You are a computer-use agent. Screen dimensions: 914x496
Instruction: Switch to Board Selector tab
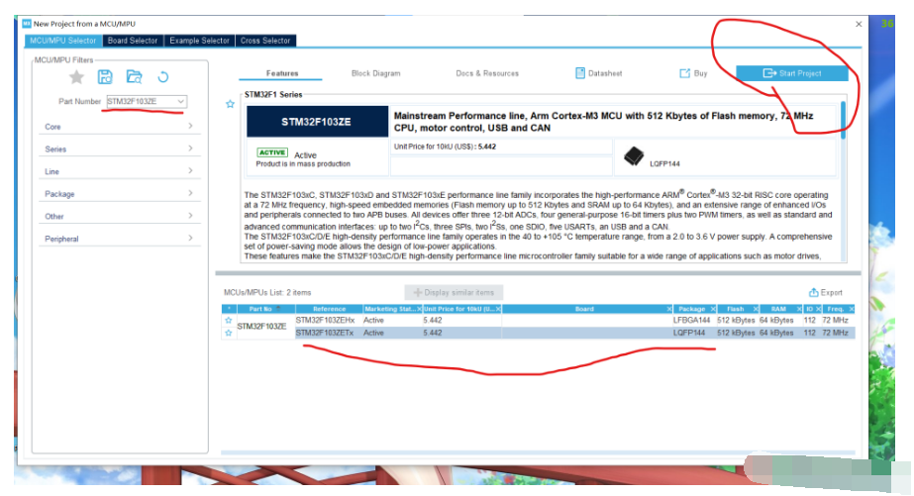(133, 41)
